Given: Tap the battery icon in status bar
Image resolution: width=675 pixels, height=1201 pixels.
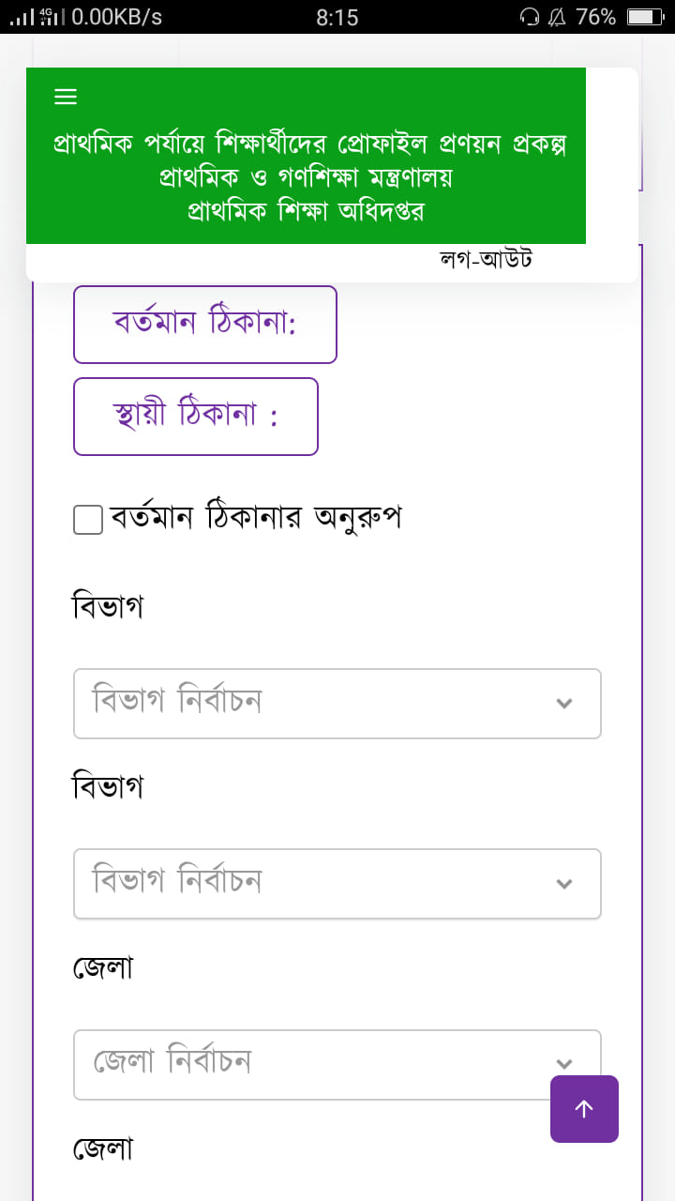Looking at the screenshot, I should pos(645,17).
